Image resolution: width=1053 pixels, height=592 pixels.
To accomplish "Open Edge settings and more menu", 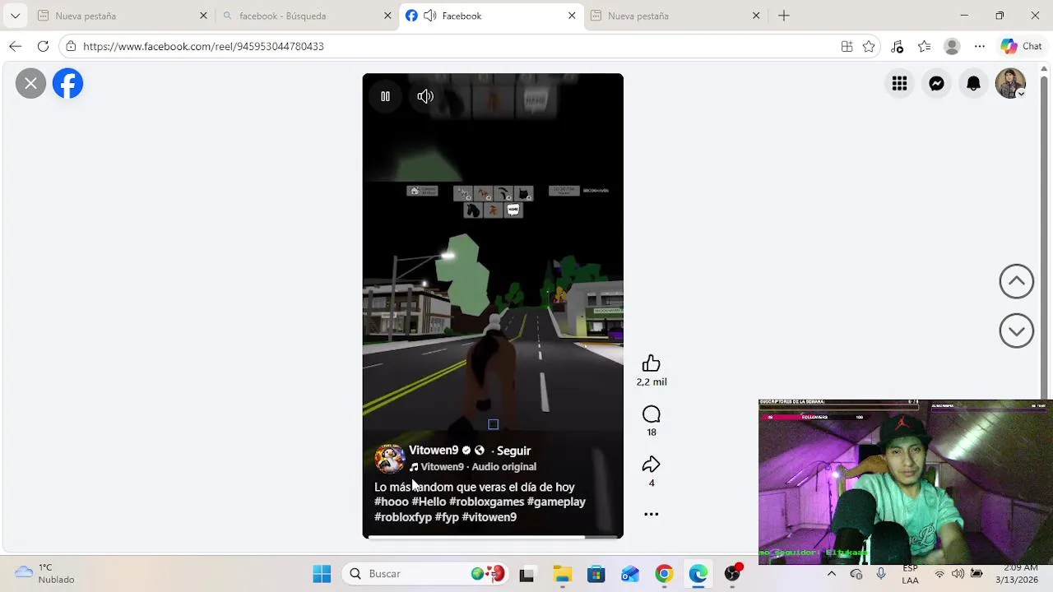I will (979, 46).
